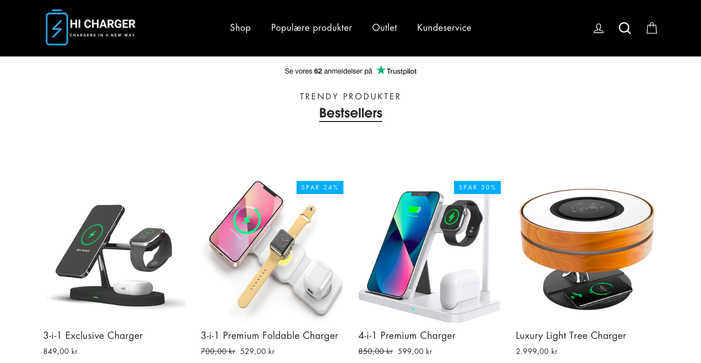Click the Hi Charger logo

(x=91, y=28)
